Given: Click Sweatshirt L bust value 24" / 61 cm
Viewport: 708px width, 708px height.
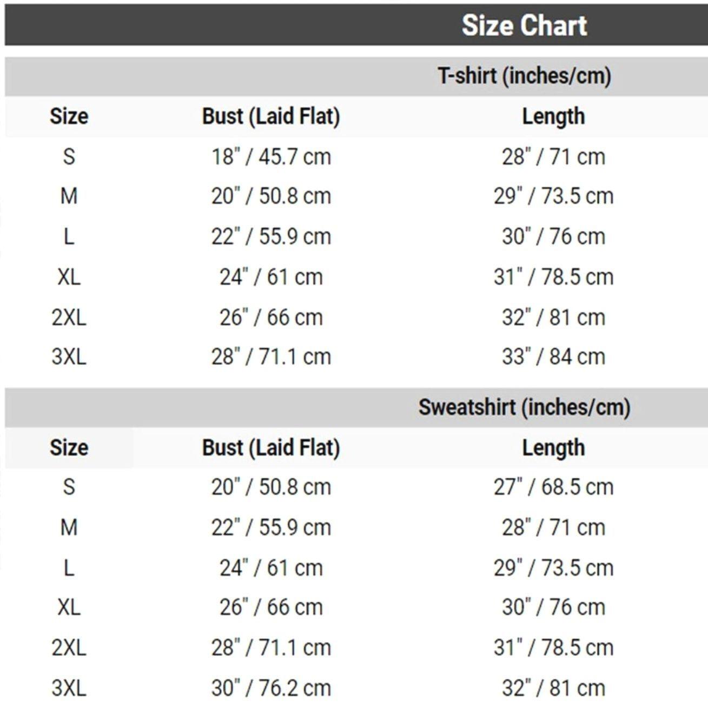Looking at the screenshot, I should pos(271,568).
